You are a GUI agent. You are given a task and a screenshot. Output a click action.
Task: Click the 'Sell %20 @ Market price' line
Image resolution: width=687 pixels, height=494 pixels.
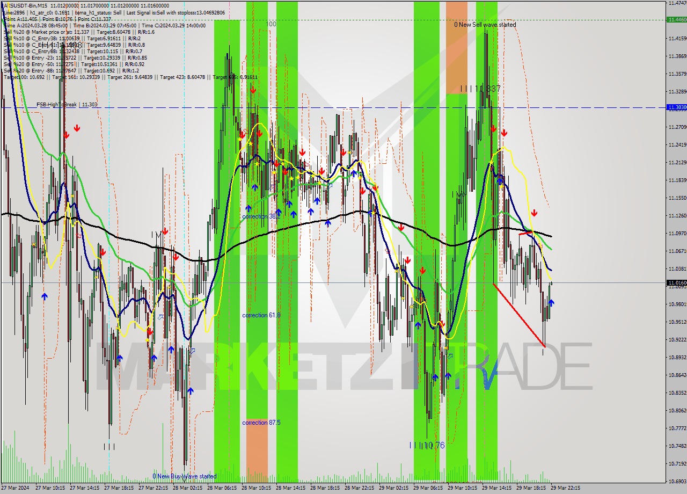pos(79,32)
